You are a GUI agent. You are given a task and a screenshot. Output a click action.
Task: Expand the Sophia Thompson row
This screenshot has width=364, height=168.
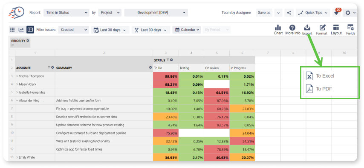pos(17,76)
